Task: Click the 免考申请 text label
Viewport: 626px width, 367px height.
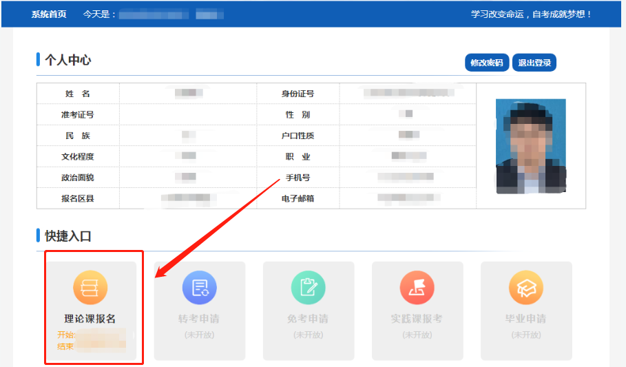Action: click(x=309, y=319)
